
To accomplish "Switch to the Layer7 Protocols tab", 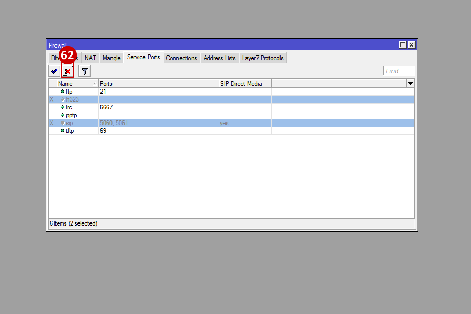I will [263, 58].
